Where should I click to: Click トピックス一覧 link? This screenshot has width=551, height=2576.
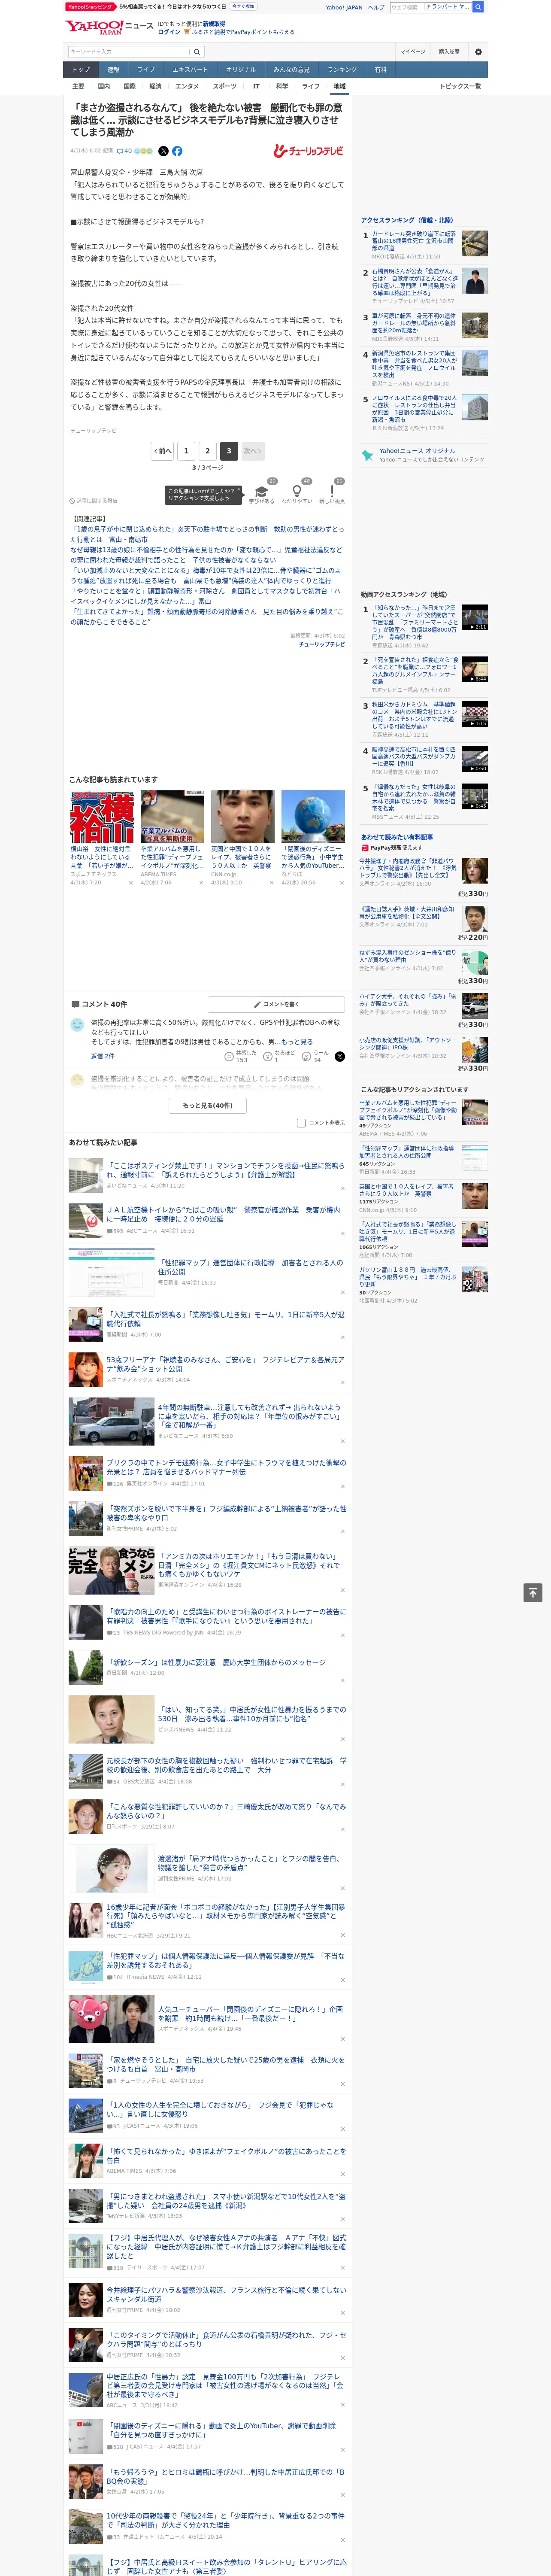point(460,86)
